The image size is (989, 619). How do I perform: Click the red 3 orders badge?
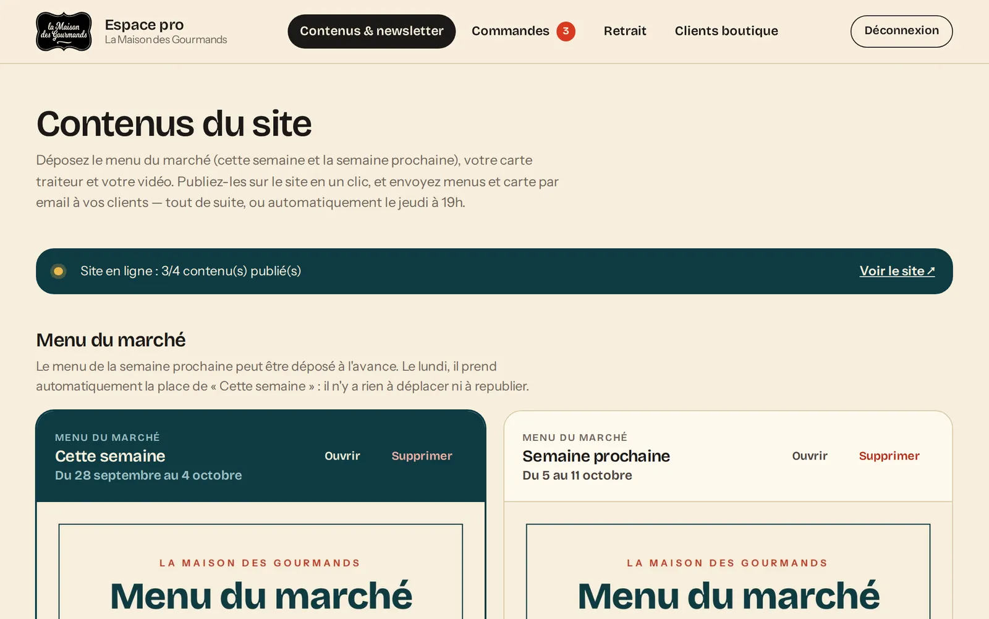566,31
